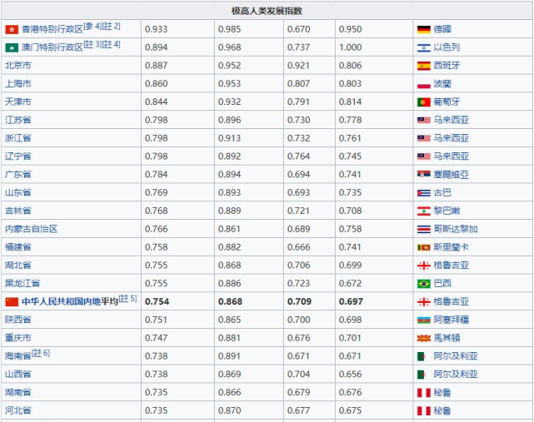Click the Hong Kong flag icon

click(12, 30)
